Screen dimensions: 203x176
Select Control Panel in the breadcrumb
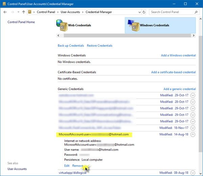point(46,12)
